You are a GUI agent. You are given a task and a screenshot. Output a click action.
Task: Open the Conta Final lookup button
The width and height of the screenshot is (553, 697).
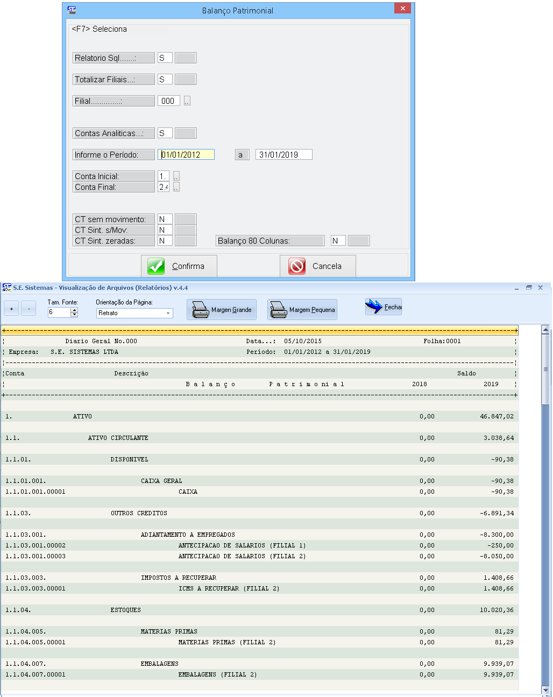(x=176, y=187)
